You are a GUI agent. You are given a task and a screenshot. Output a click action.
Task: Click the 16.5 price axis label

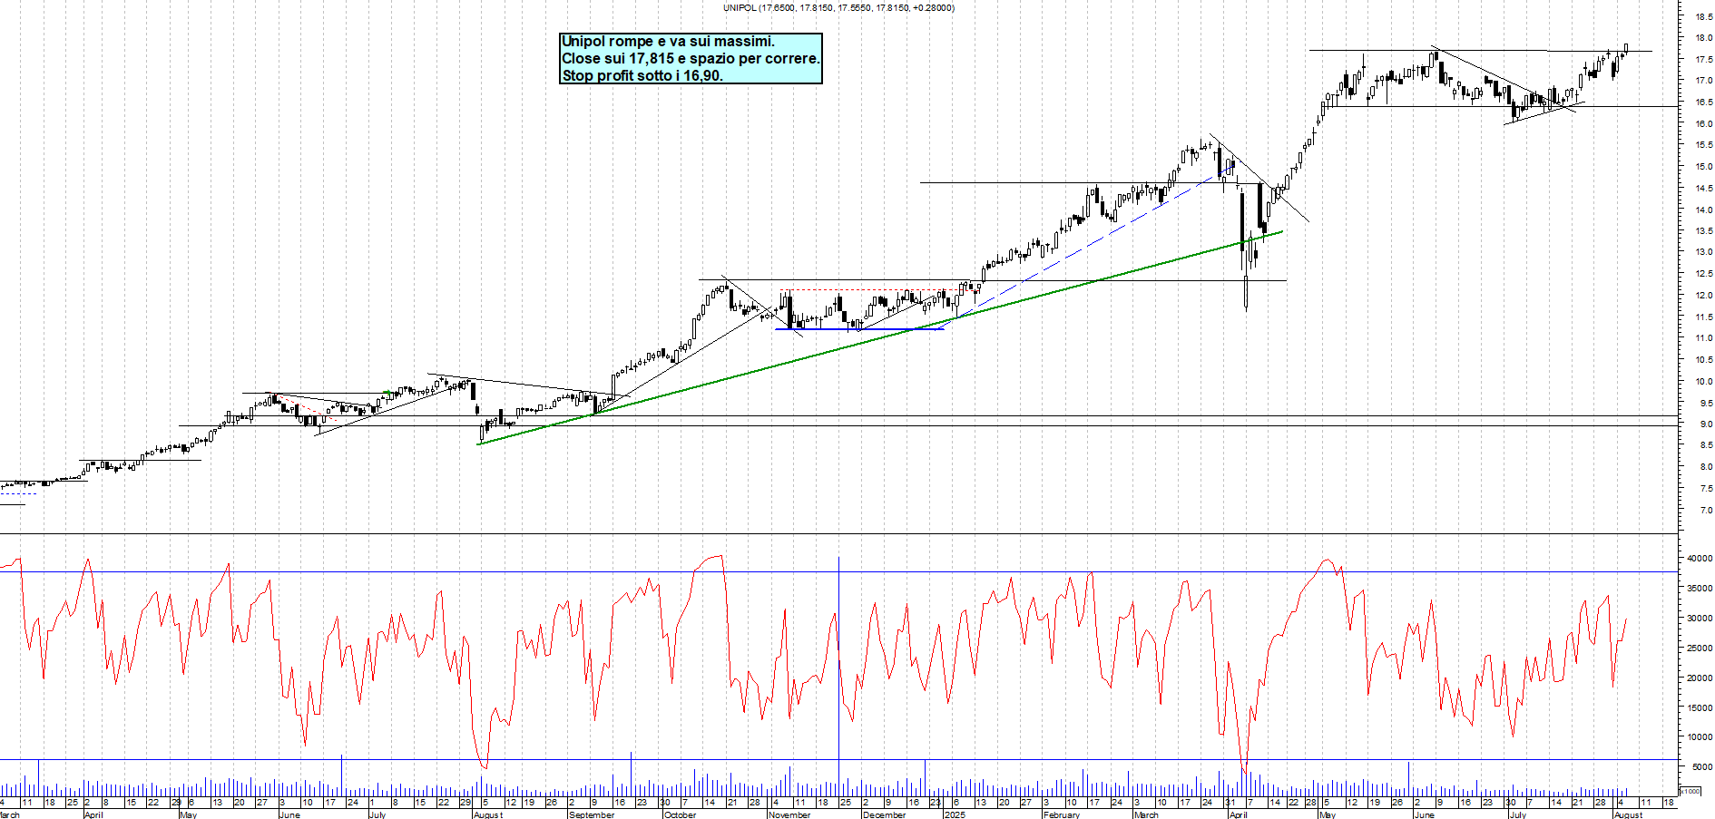pos(1703,102)
